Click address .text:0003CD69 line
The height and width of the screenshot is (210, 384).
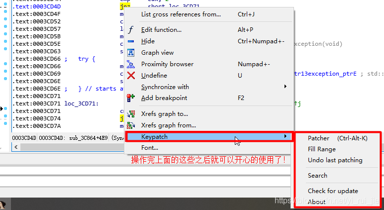37,74
